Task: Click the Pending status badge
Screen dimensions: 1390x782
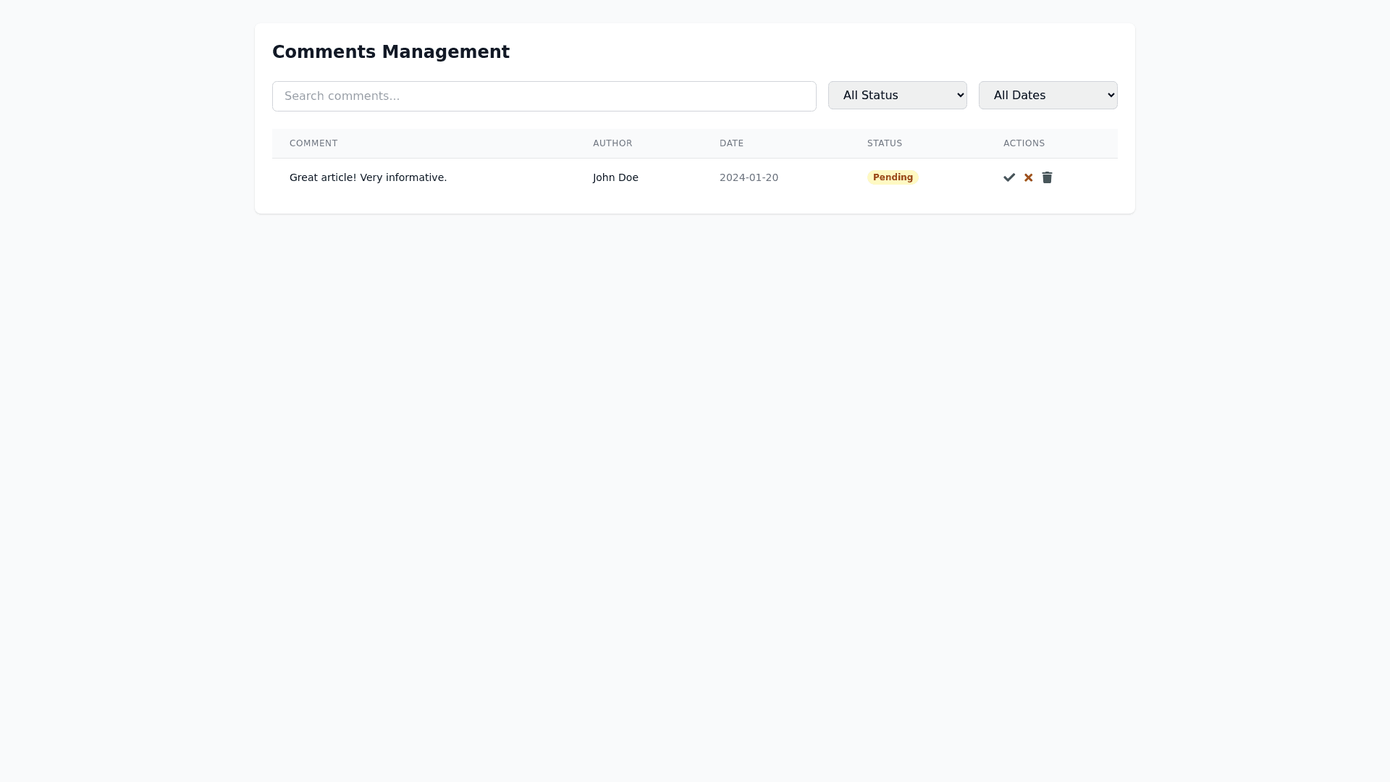Action: pos(892,177)
